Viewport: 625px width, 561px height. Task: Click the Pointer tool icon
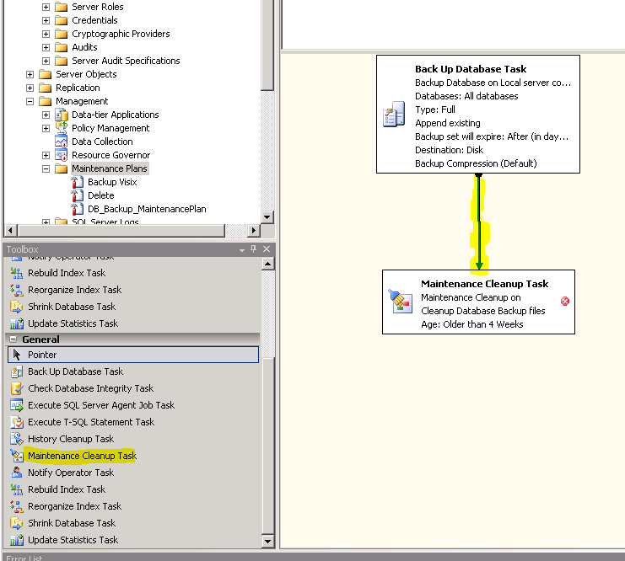pos(17,355)
